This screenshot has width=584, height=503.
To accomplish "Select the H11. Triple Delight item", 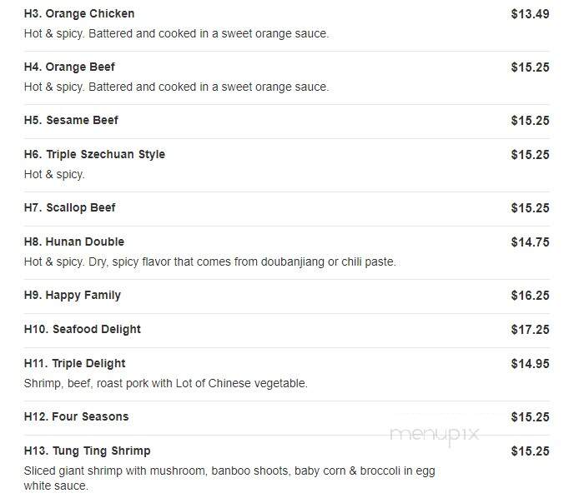I will (x=75, y=363).
